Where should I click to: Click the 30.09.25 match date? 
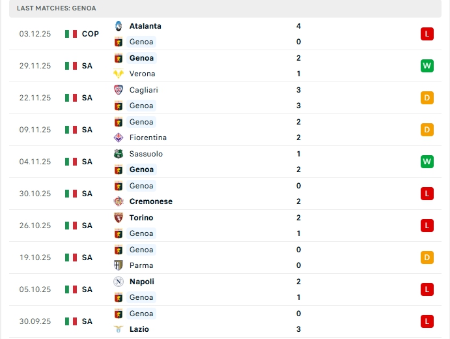click(x=35, y=321)
